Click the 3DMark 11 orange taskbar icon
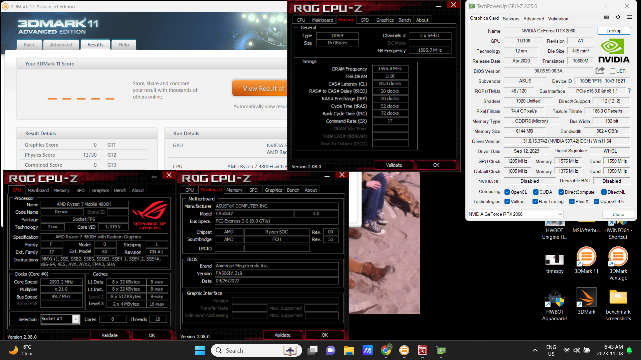The width and height of the screenshot is (641, 360). [x=404, y=350]
